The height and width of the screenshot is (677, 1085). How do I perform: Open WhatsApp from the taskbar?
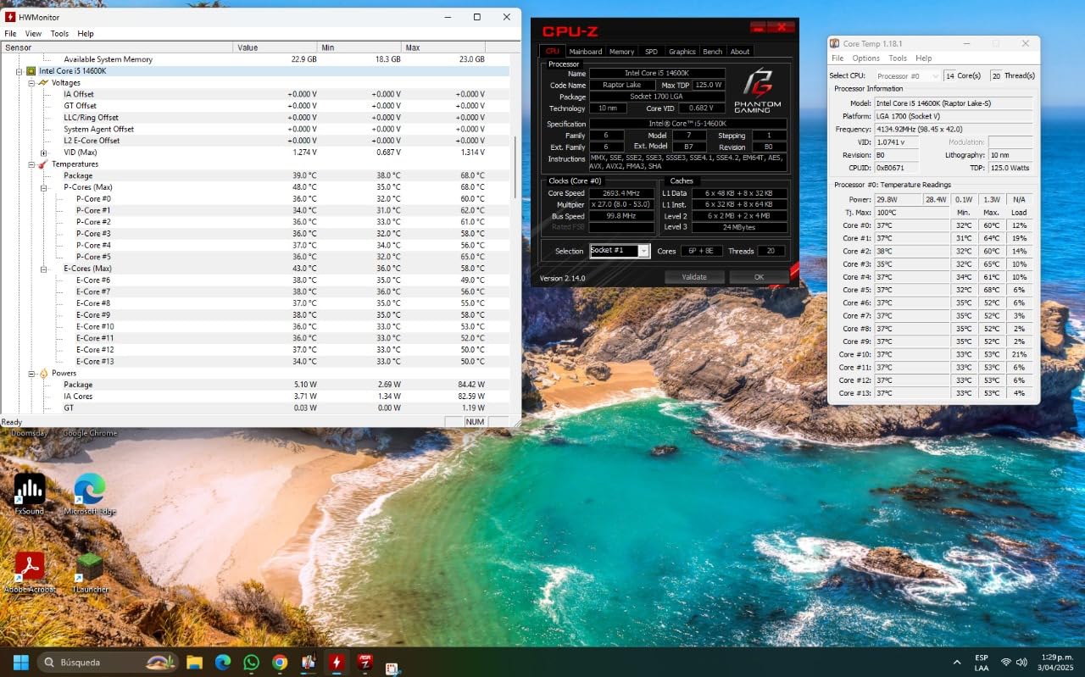pyautogui.click(x=251, y=662)
